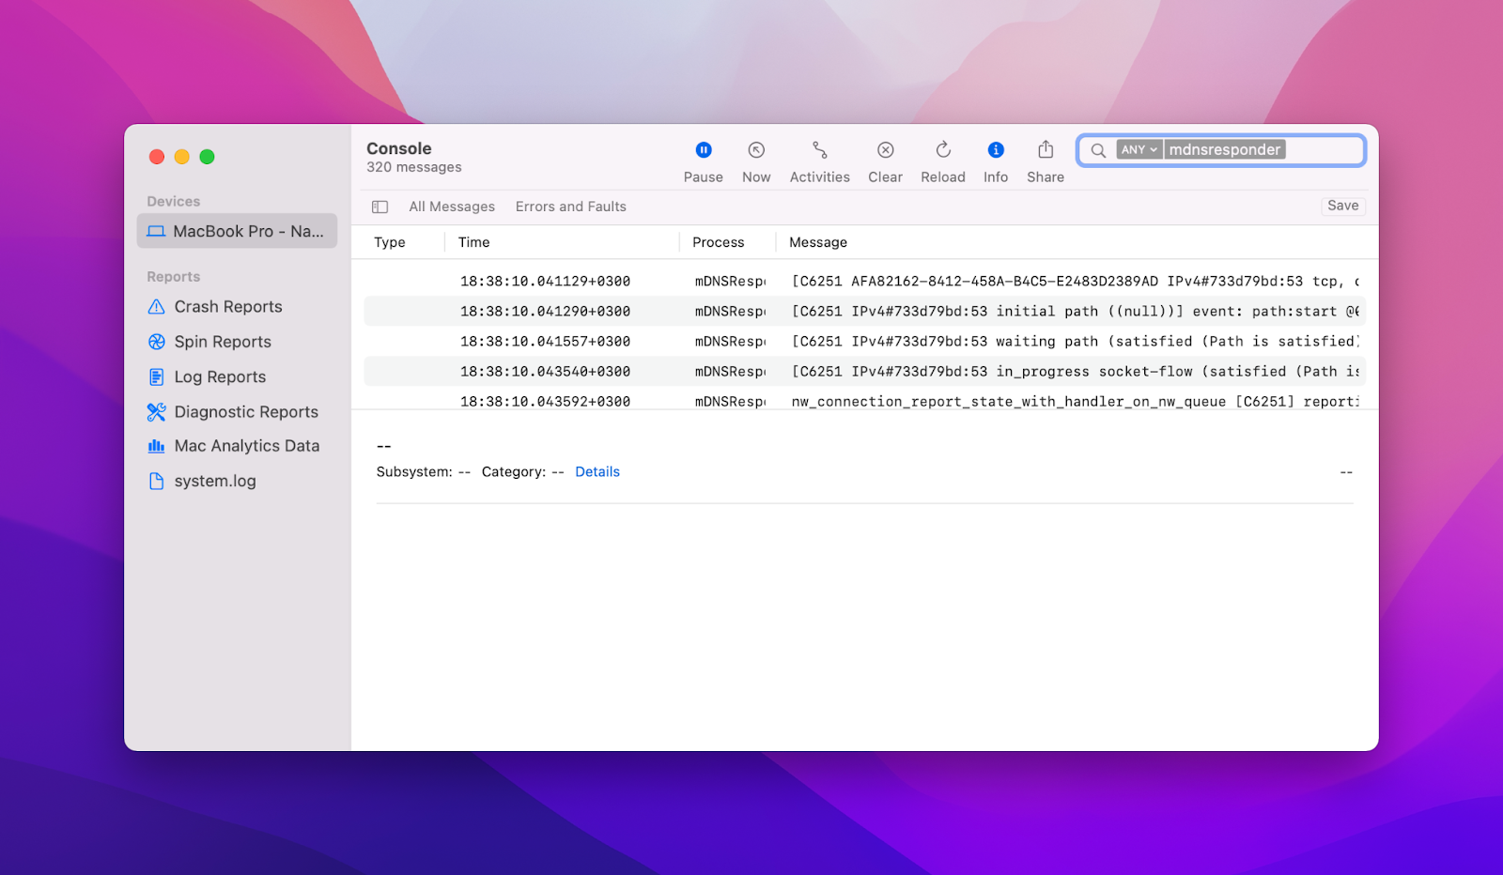Screen dimensions: 1503x875
Task: Click the mdnsresponder search token
Action: coord(1224,150)
